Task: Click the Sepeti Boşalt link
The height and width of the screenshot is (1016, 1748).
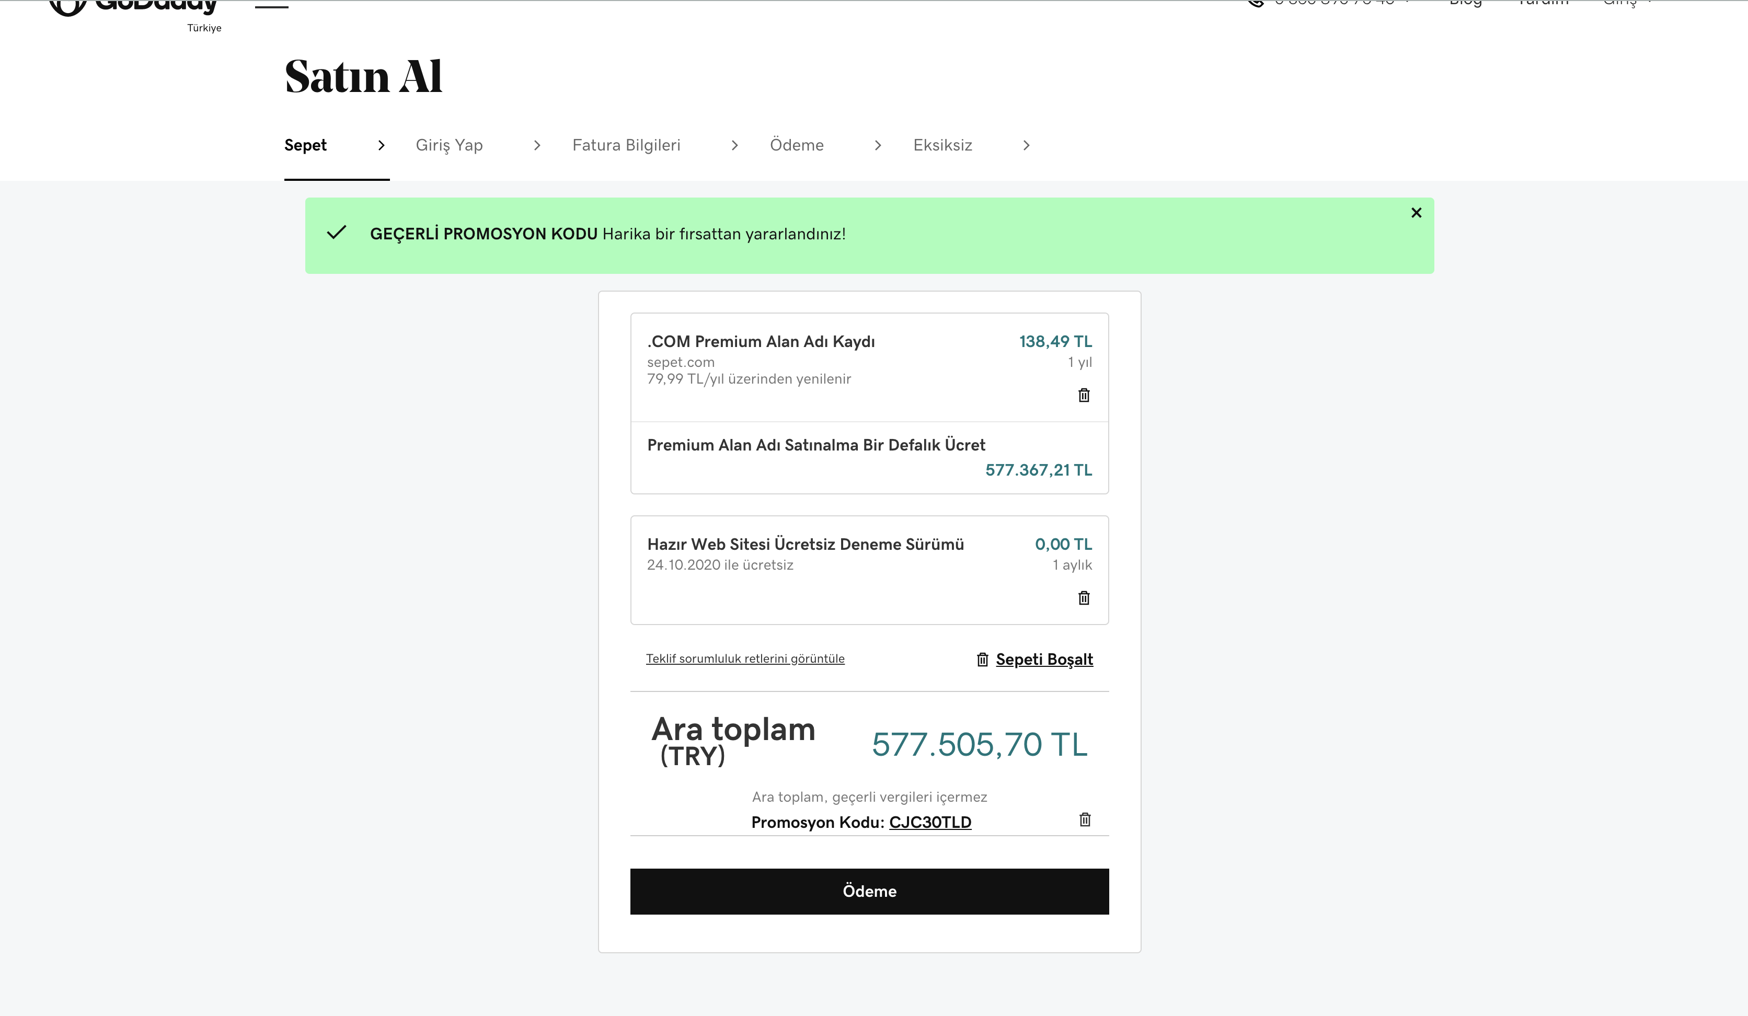Action: 1044,660
